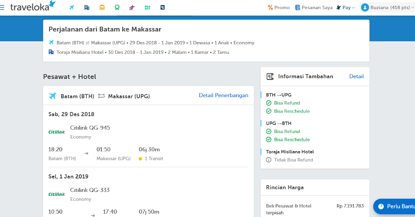Open the teal ticket nav icon

pos(147,7)
